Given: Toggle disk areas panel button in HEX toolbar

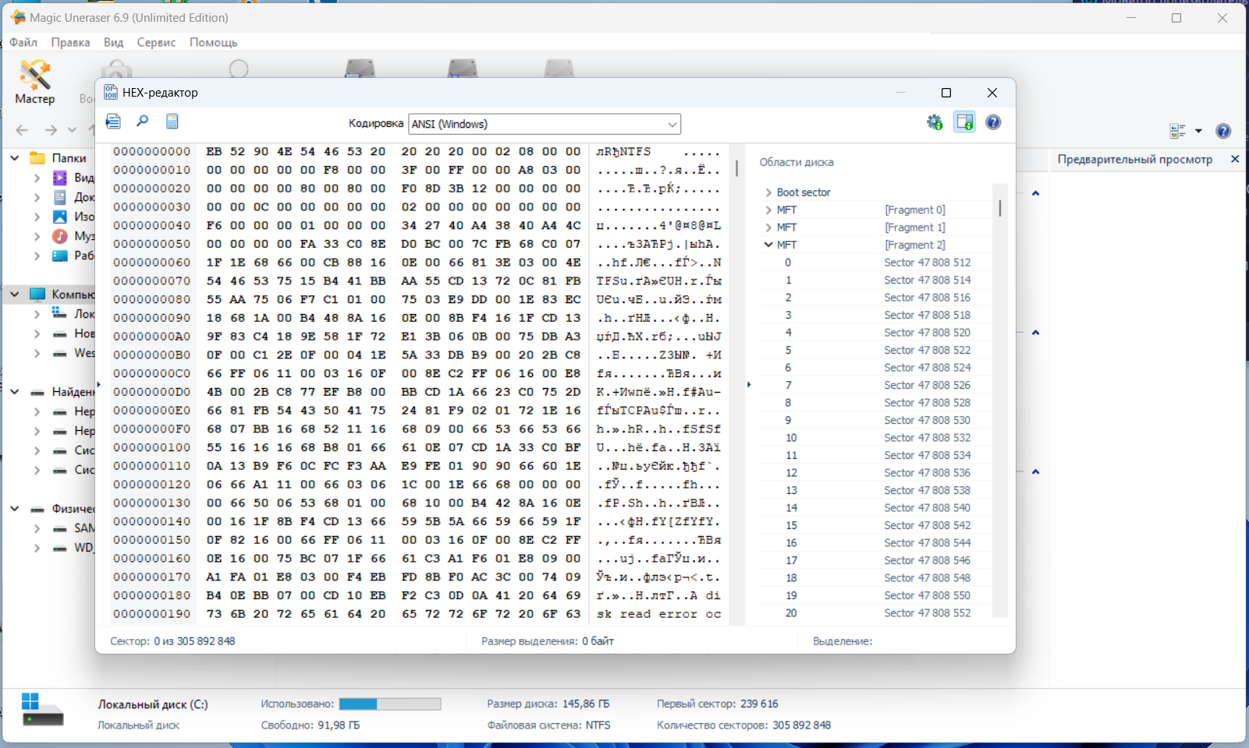Looking at the screenshot, I should [965, 122].
